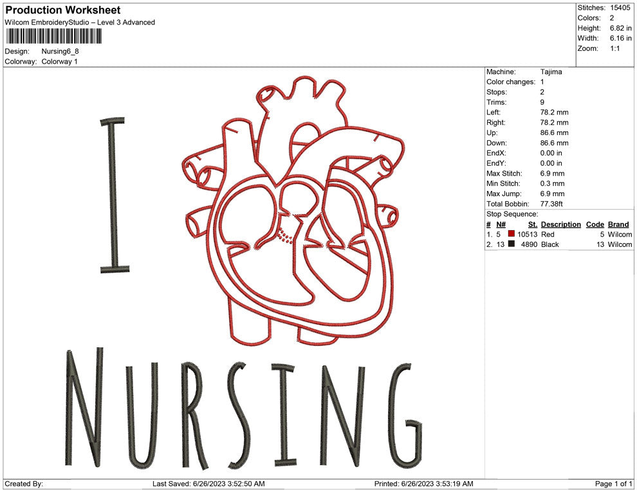Click the Total Bobbin value
Screen dimensions: 637x490
point(553,204)
